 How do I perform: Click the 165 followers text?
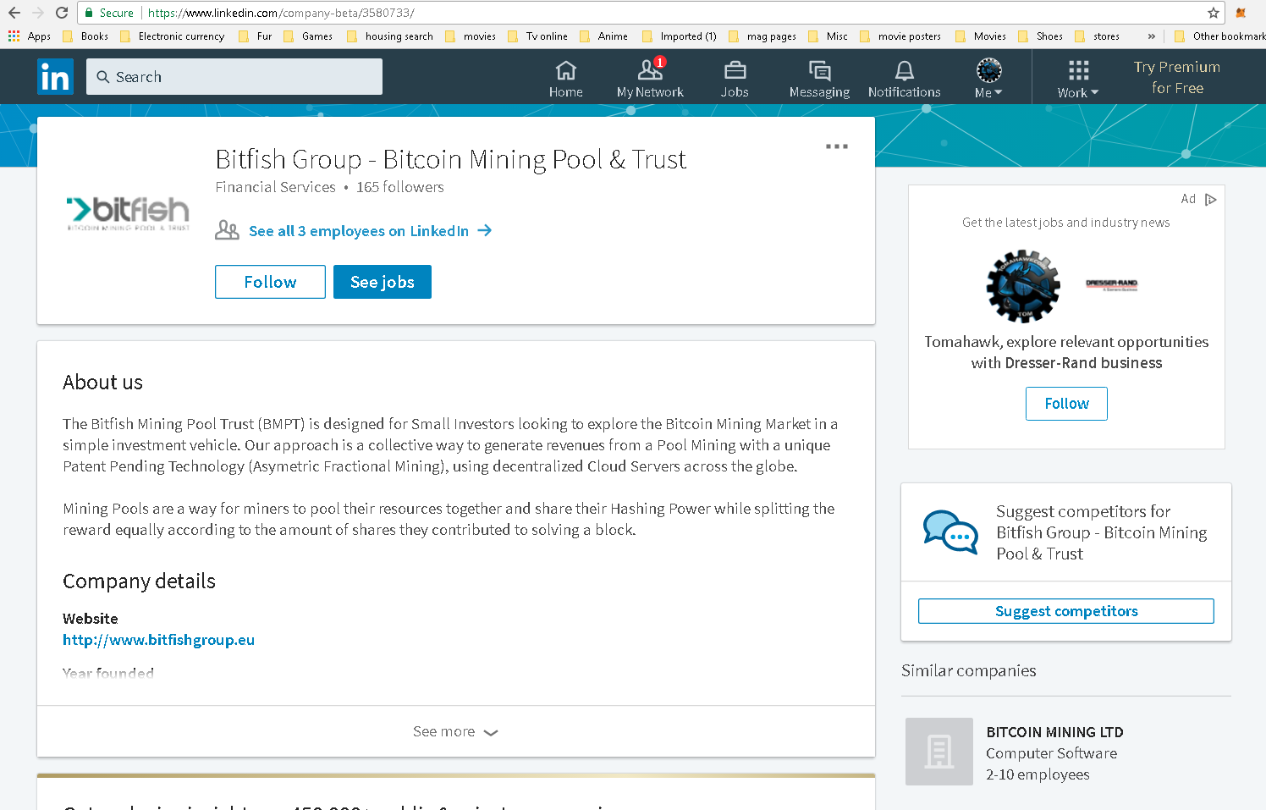point(400,187)
